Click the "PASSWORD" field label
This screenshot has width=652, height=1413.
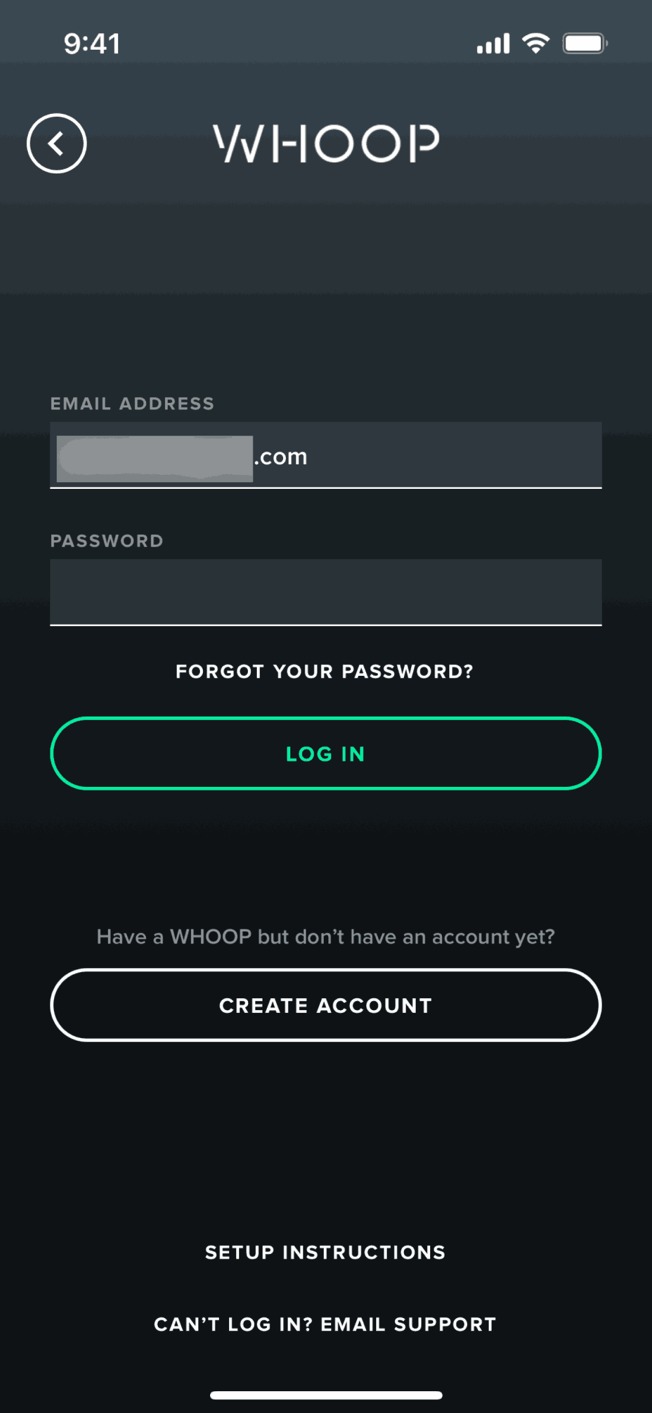click(107, 541)
